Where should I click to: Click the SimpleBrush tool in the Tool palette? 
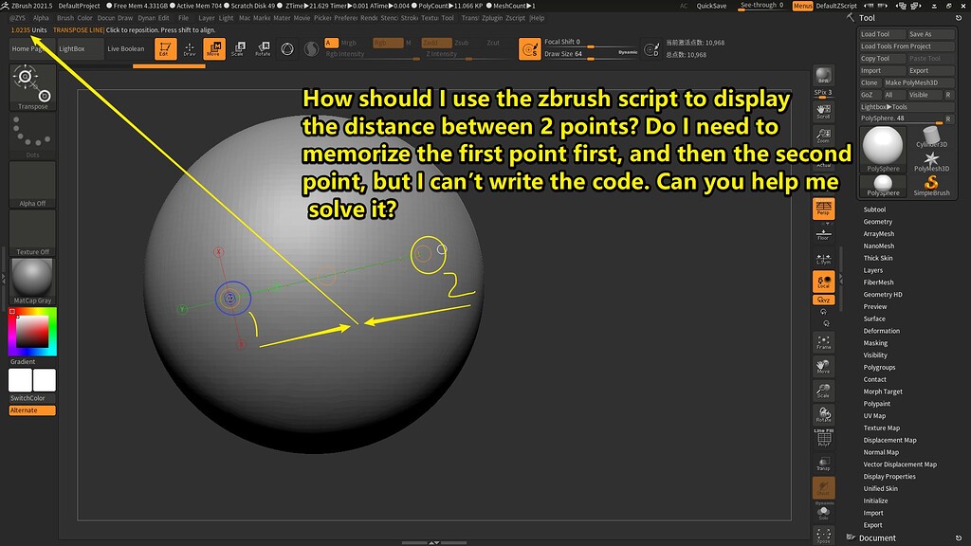pyautogui.click(x=931, y=183)
